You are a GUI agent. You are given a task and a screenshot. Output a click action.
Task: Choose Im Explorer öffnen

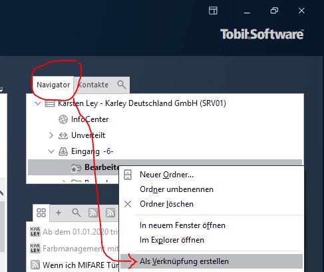click(172, 240)
